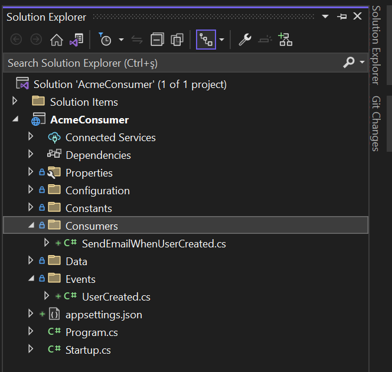Toggle Show All Files icon
Viewport: 392px width, 372px height.
[x=177, y=40]
